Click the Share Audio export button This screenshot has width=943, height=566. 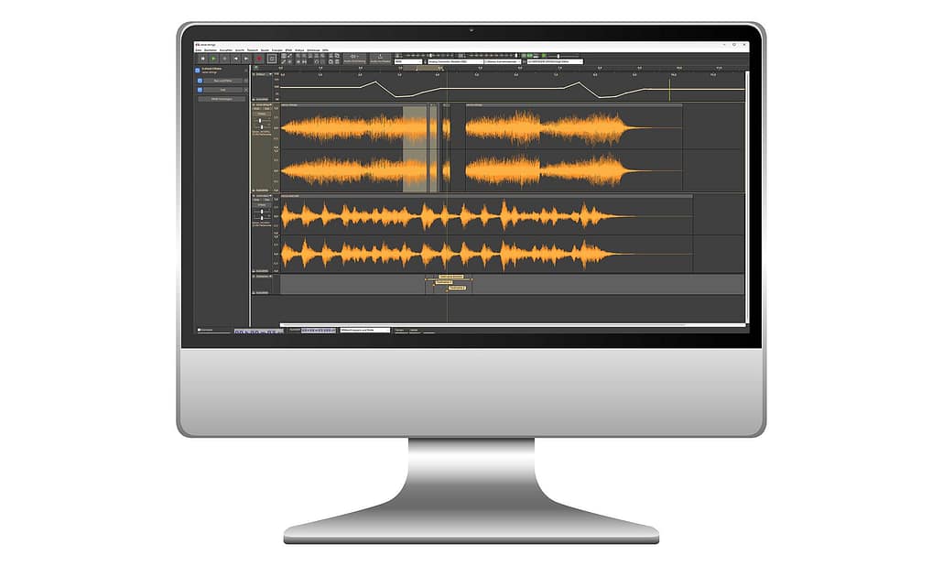(x=378, y=57)
